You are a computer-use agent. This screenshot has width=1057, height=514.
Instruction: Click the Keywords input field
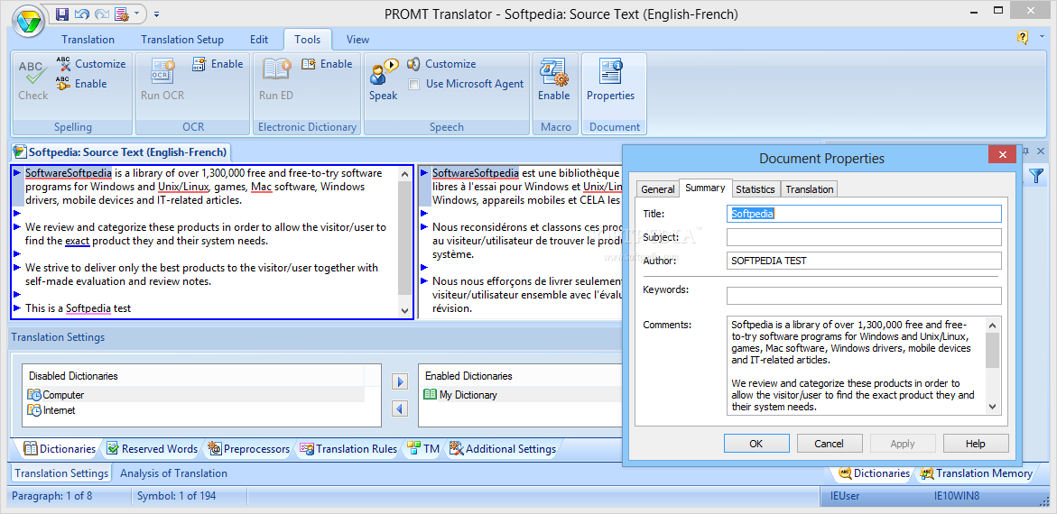tap(864, 296)
